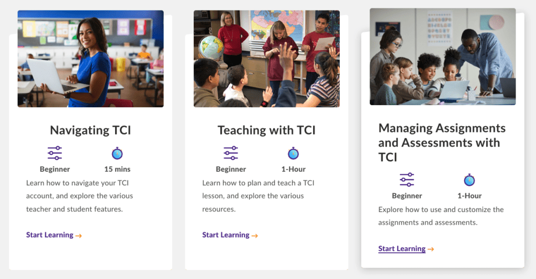Select the teacher with laptop photo thumbnail

(91, 59)
